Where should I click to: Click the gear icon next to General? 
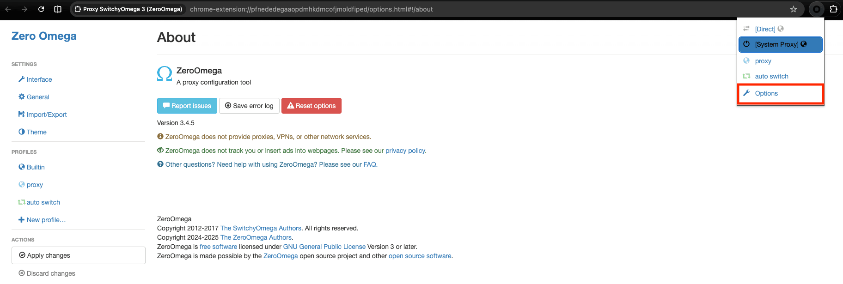(x=21, y=97)
